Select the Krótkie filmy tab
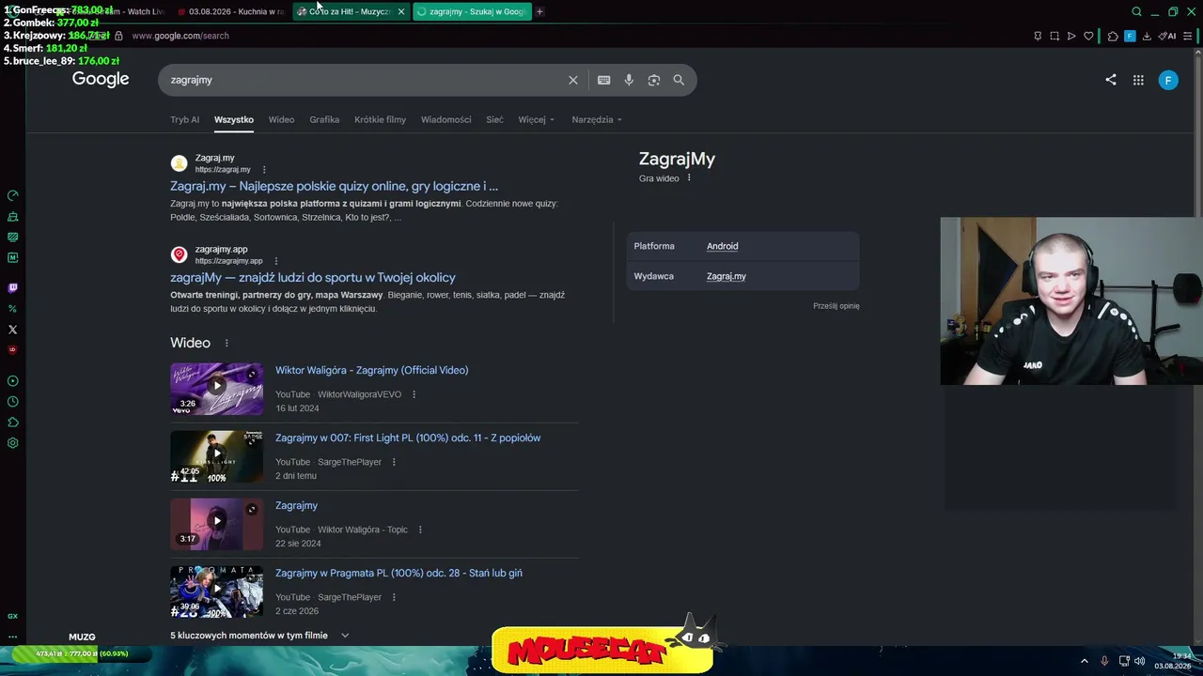 [380, 119]
